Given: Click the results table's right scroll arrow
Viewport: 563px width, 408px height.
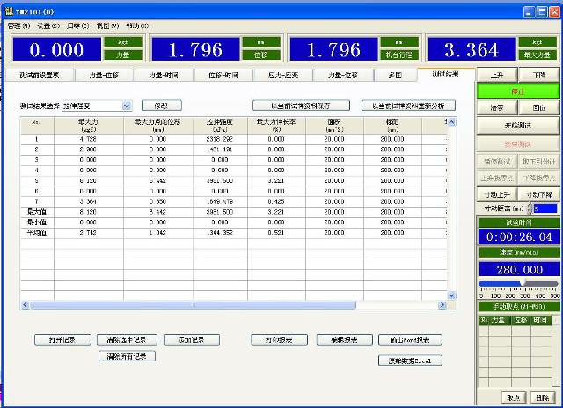Looking at the screenshot, I should click(442, 305).
